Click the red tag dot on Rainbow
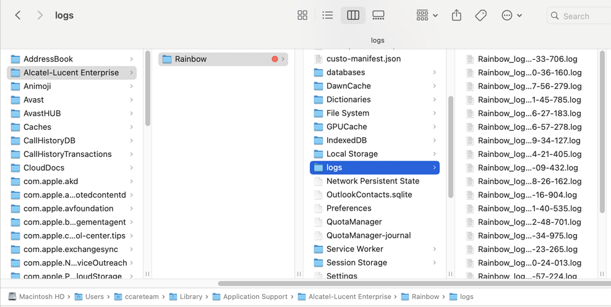This screenshot has height=307, width=611. (275, 59)
